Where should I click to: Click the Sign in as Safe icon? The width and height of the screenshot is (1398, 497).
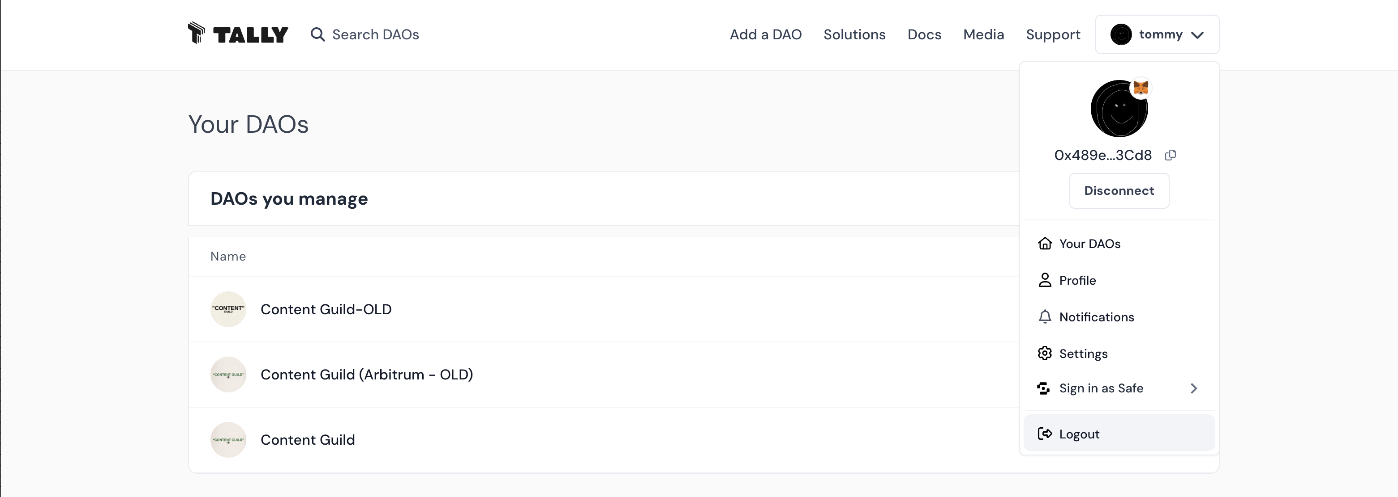tap(1044, 388)
